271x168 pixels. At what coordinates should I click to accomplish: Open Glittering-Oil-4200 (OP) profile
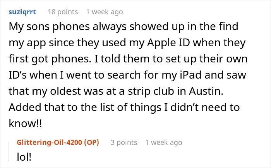[58, 143]
